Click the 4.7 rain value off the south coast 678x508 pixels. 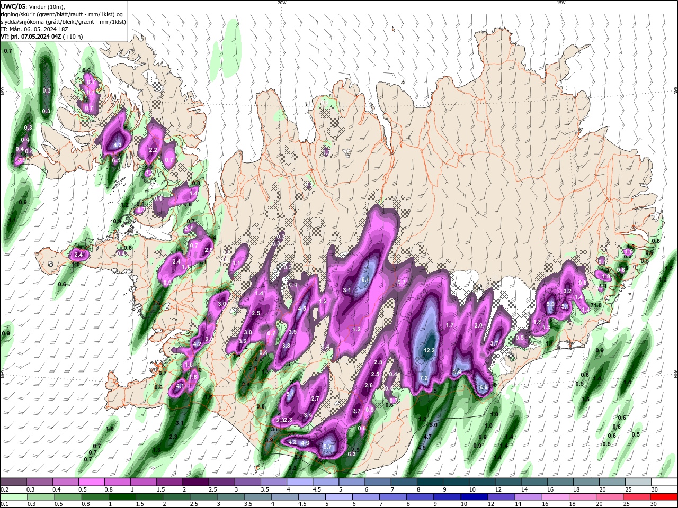(427, 437)
